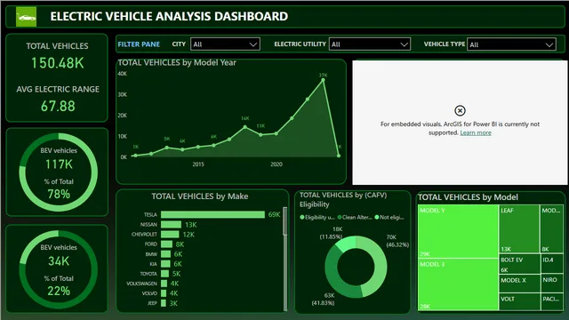This screenshot has height=320, width=569.
Task: Open the Vehicle Type filter dropdown
Action: [x=511, y=44]
